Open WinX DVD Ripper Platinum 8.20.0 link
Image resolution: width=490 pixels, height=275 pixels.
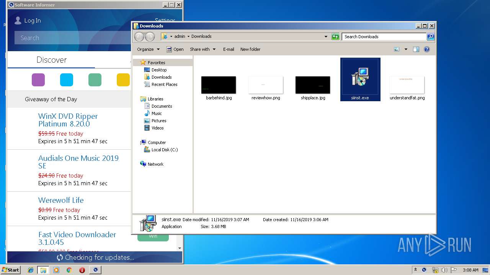[68, 120]
